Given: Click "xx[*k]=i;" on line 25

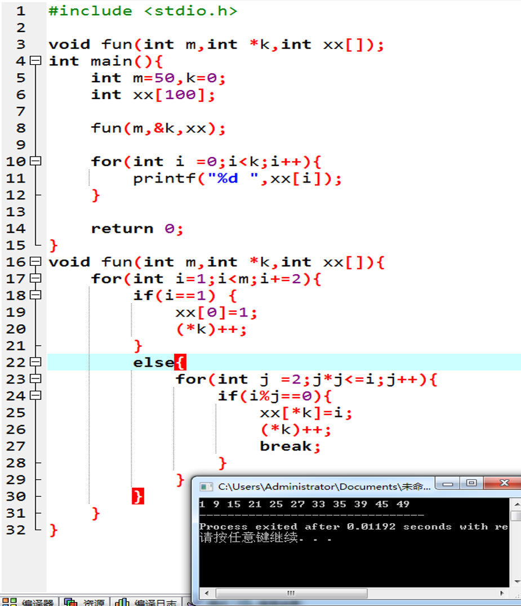Looking at the screenshot, I should (x=306, y=413).
